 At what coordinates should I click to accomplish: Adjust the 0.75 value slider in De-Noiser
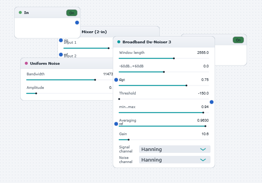tap(164, 85)
